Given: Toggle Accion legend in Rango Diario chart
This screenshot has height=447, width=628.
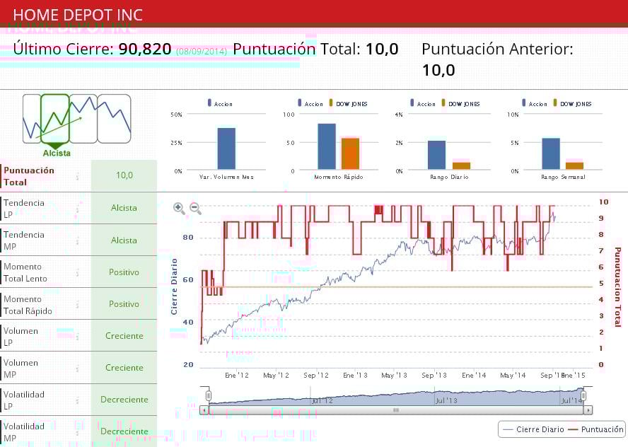Looking at the screenshot, I should [423, 103].
